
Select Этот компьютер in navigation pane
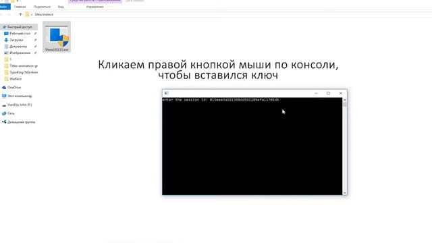[20, 96]
